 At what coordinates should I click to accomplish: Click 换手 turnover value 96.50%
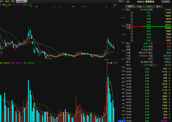[x=144, y=62]
